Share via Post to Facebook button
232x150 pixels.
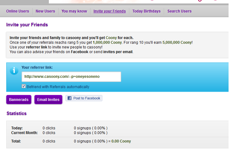pos(84,98)
